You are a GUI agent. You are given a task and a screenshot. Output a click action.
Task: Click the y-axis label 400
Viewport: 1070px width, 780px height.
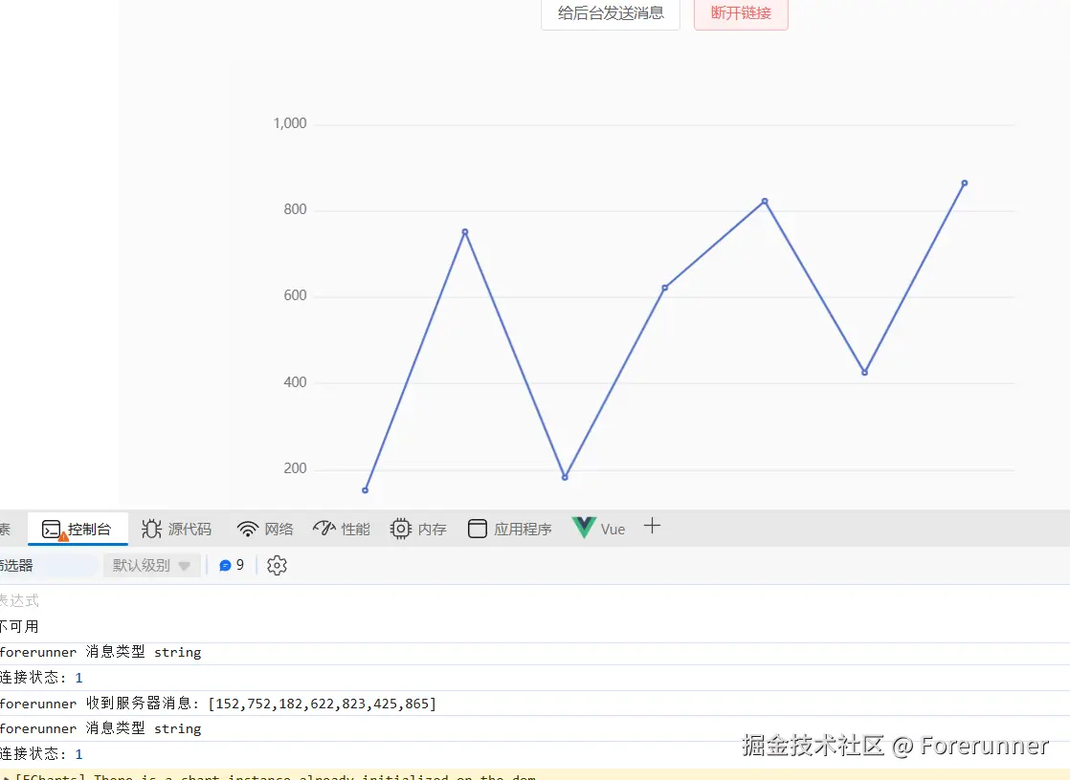(x=295, y=381)
